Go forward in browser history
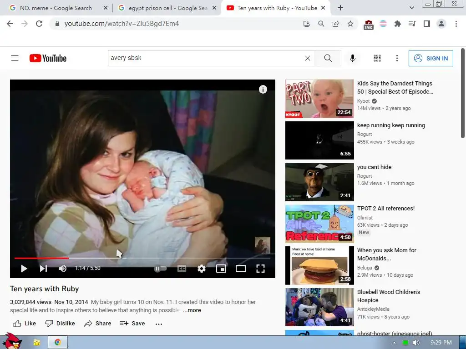Viewport: 466px width, 349px height. click(25, 24)
